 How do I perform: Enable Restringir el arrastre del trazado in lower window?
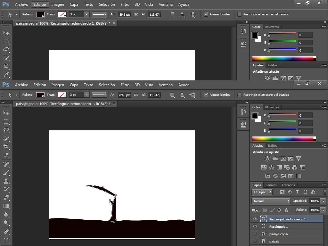[x=240, y=95]
